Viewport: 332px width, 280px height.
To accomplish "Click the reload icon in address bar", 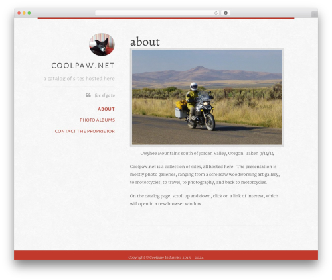I will point(216,13).
